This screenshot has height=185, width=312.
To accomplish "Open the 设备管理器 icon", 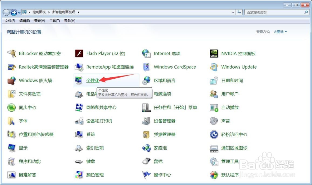I will coord(146,121).
